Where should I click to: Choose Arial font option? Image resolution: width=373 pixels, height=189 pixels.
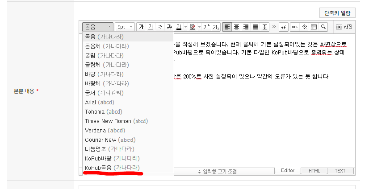click(128, 103)
